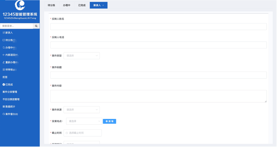
Task: Focus the 案件内容 text area
Action: [158, 96]
